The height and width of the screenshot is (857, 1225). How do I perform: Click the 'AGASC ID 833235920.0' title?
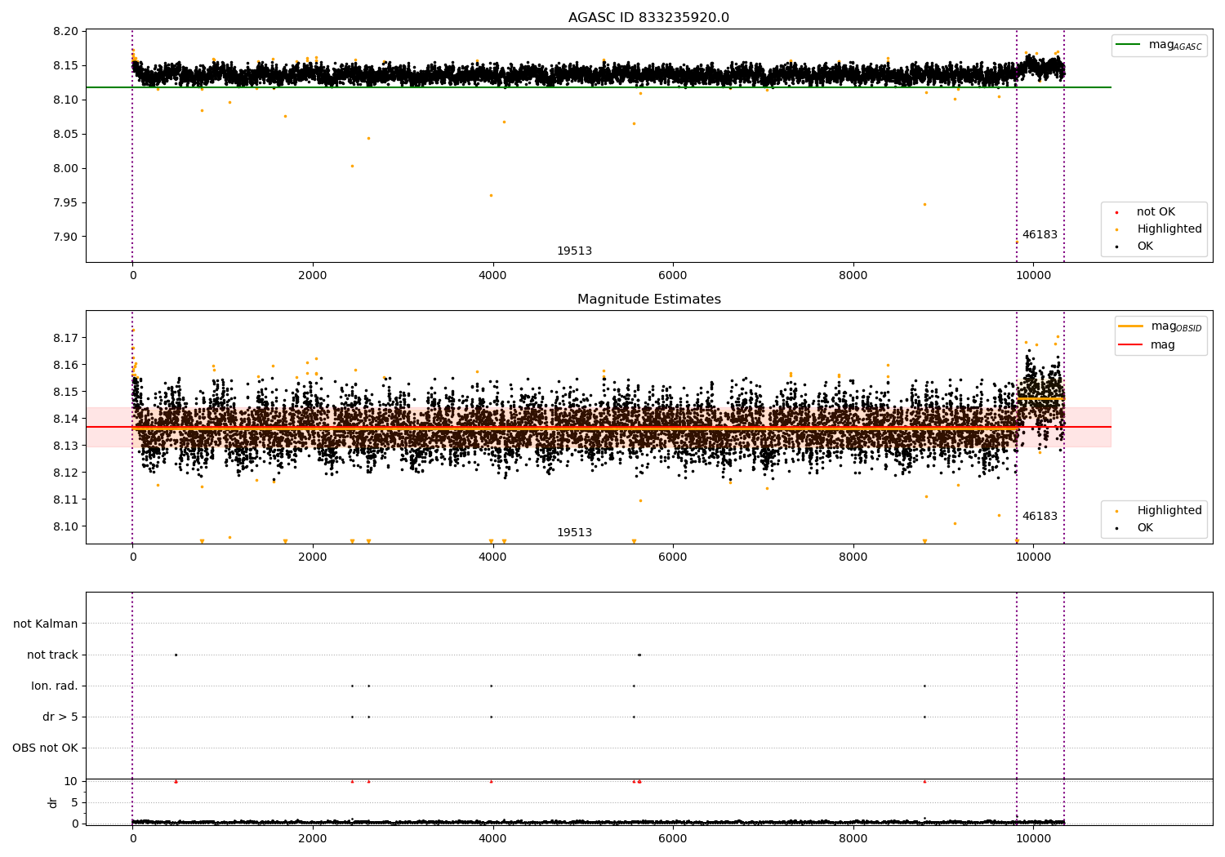click(x=648, y=18)
